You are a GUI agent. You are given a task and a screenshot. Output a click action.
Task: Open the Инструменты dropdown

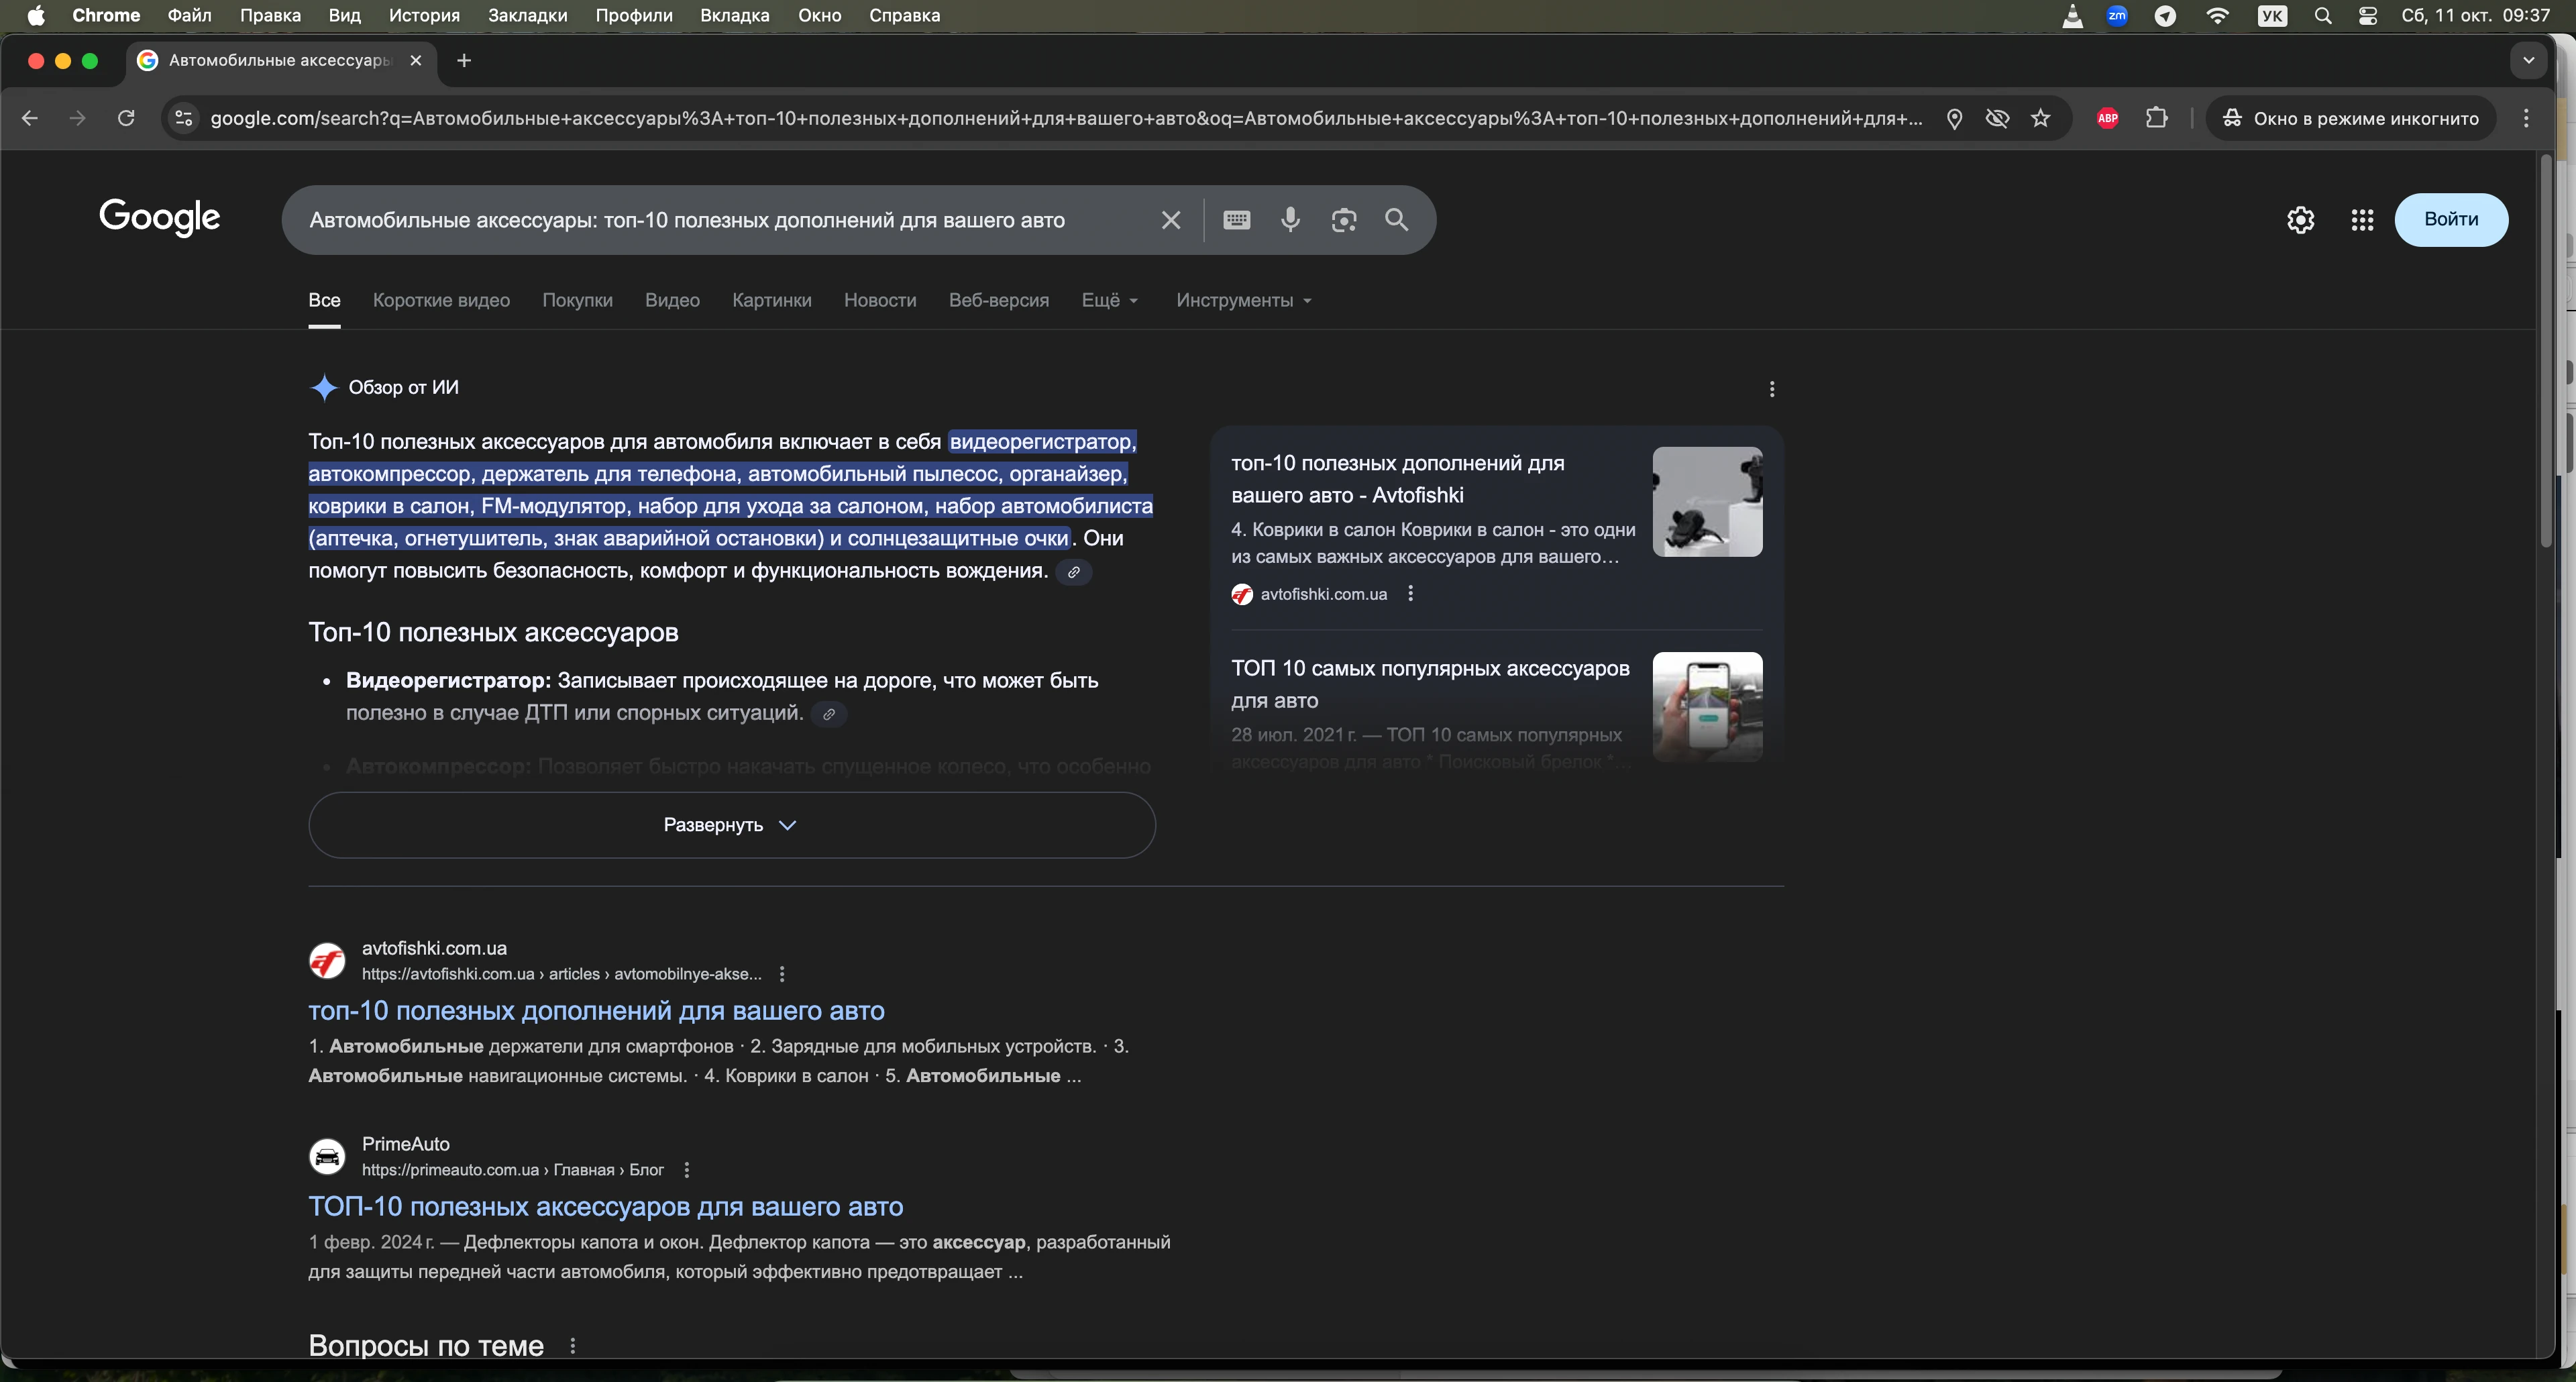[x=1243, y=300]
